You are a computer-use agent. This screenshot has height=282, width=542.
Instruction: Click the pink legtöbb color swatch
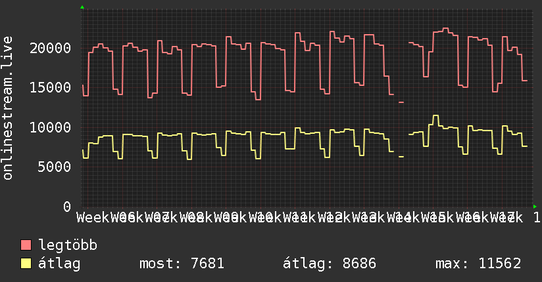26,245
